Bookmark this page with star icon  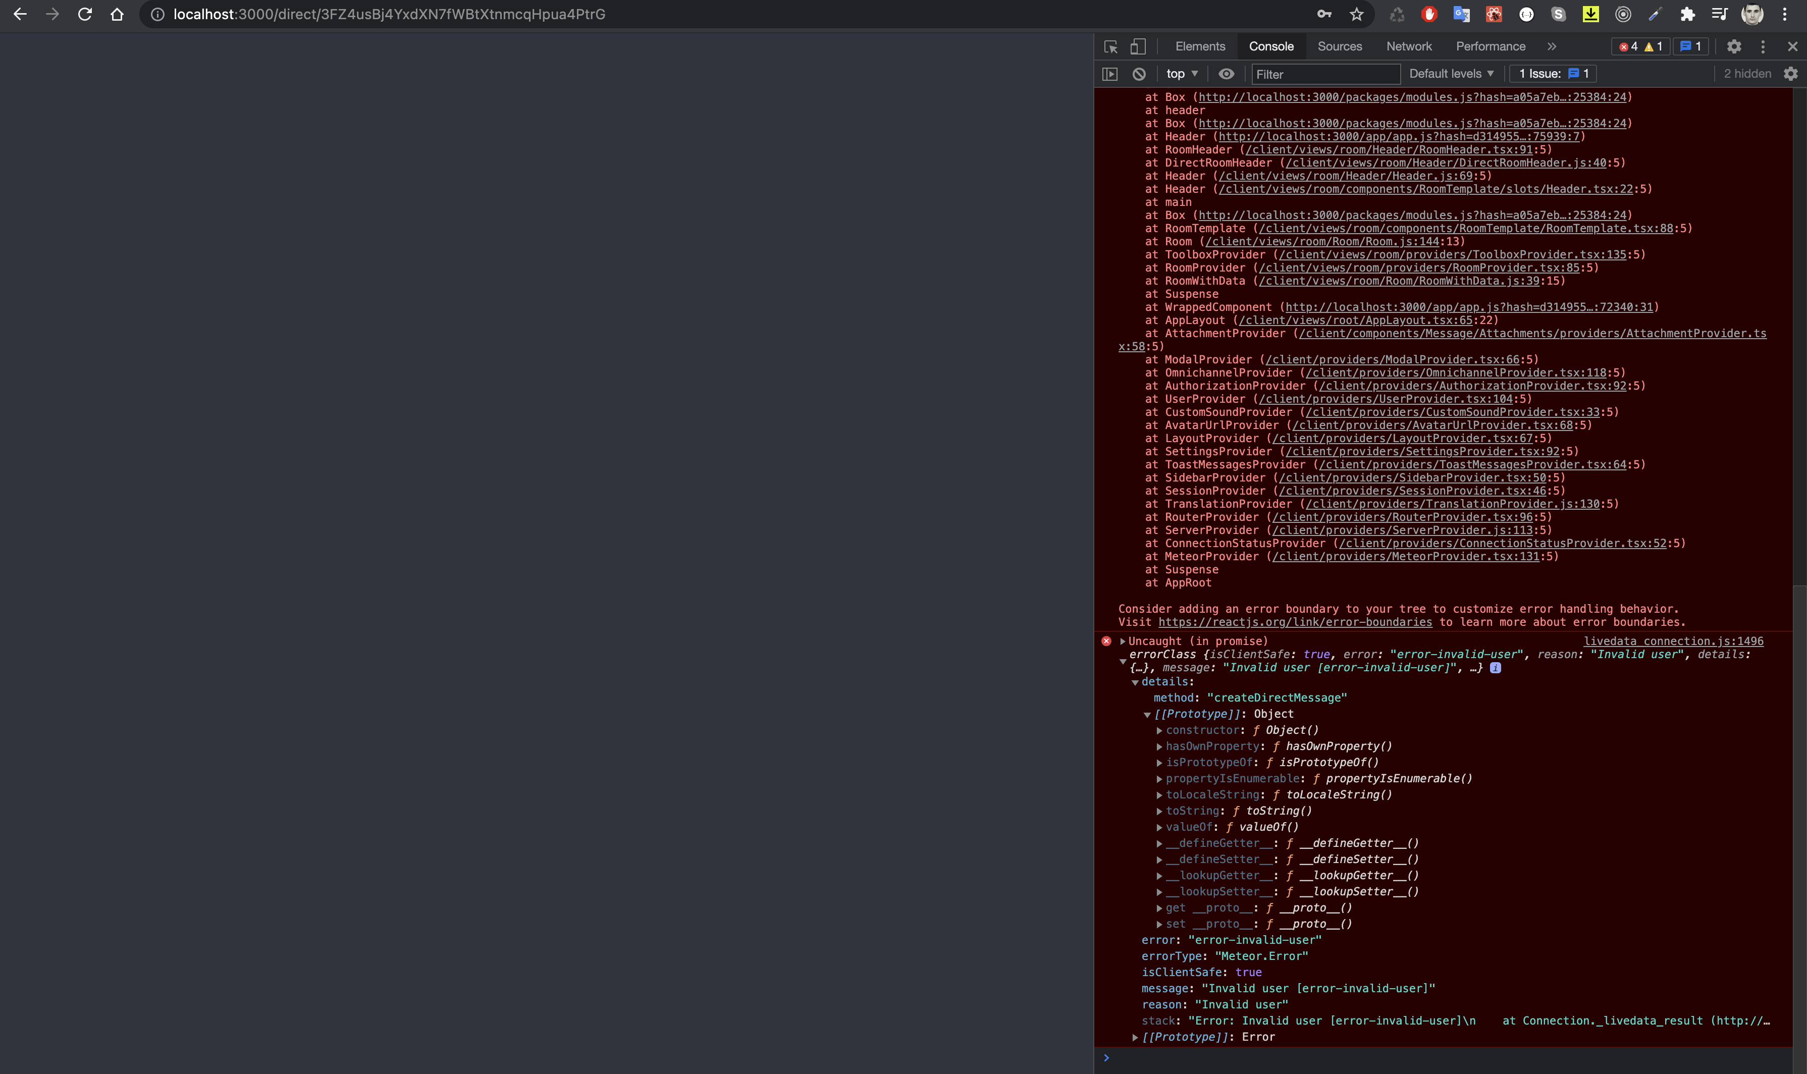click(x=1357, y=15)
